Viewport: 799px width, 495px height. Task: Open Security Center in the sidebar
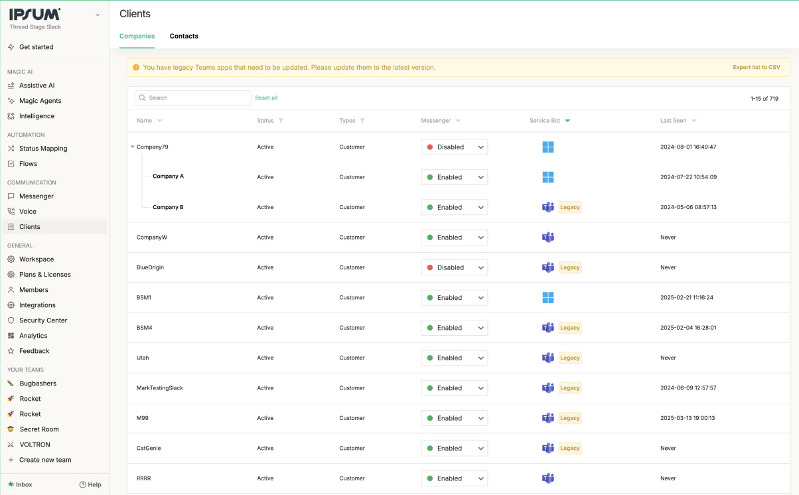click(x=43, y=320)
